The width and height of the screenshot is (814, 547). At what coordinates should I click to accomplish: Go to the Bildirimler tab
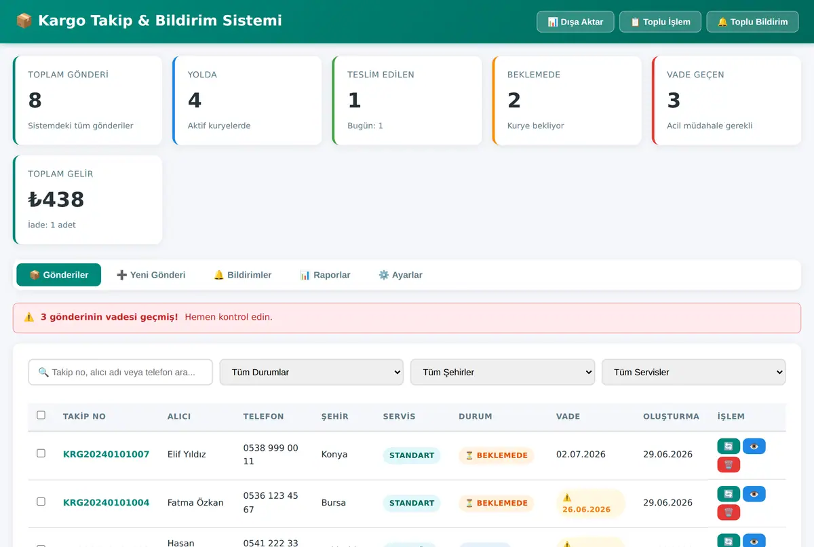[x=242, y=275]
